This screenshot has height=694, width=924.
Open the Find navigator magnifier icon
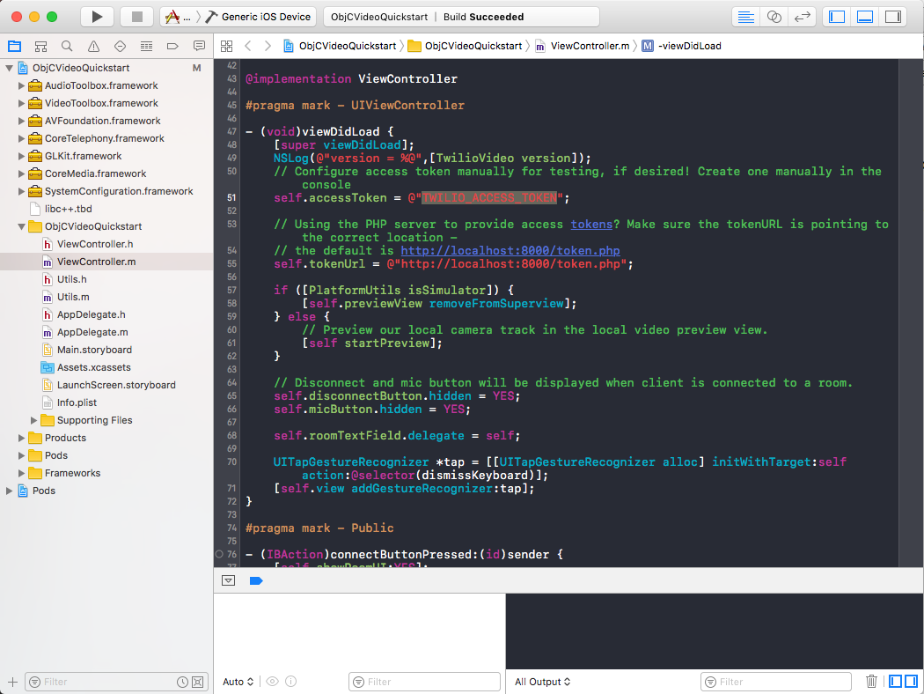67,46
